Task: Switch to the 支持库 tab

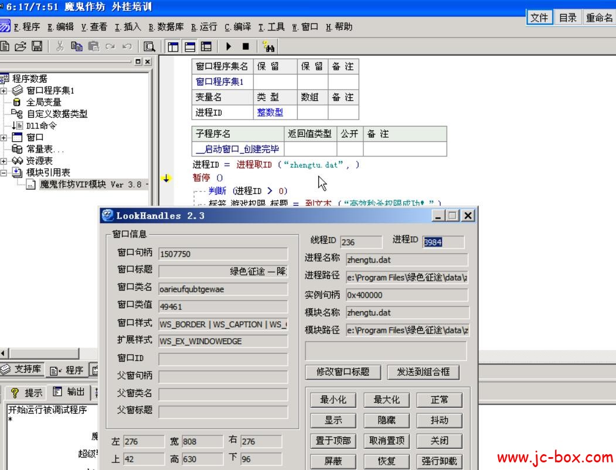Action: tap(22, 369)
